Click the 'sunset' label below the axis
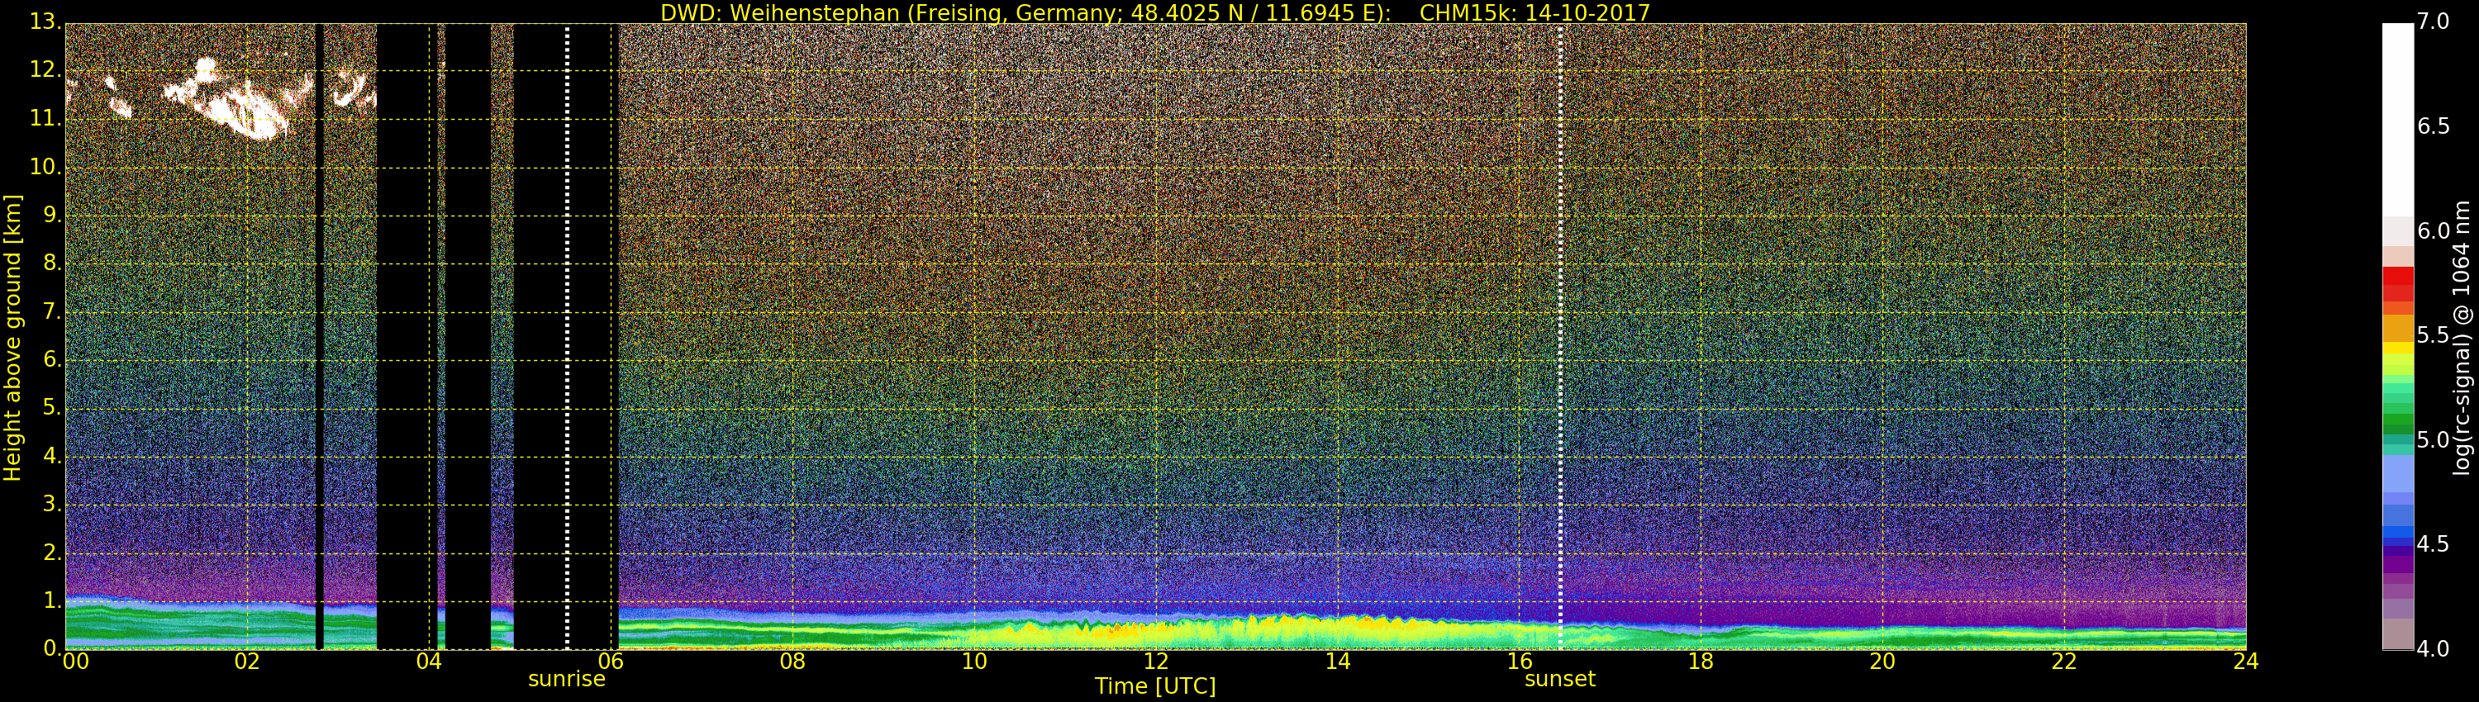 point(1559,679)
